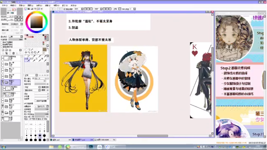Toggle the pressure Size checkbox

pos(36,119)
